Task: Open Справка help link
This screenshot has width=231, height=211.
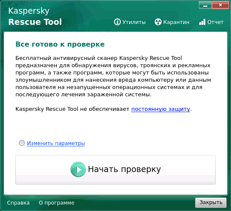Action: click(x=18, y=203)
